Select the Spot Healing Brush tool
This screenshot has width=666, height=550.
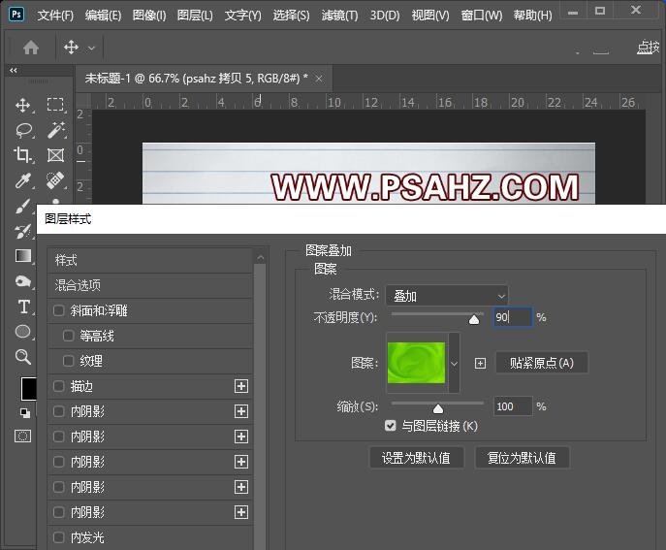[55, 180]
